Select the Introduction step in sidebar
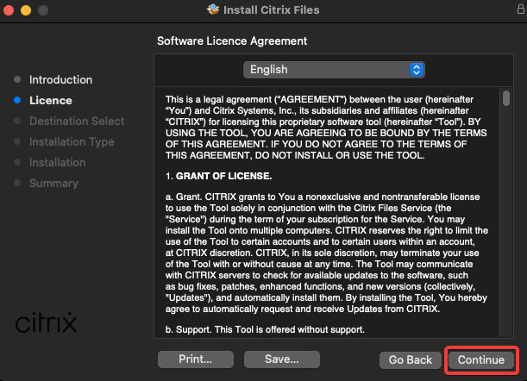 point(60,79)
